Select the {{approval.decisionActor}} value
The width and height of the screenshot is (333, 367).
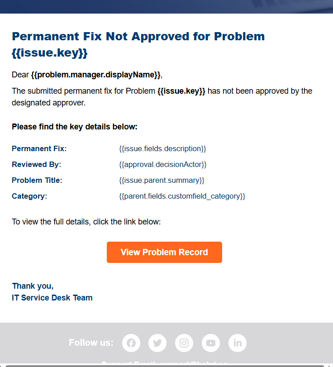point(162,164)
